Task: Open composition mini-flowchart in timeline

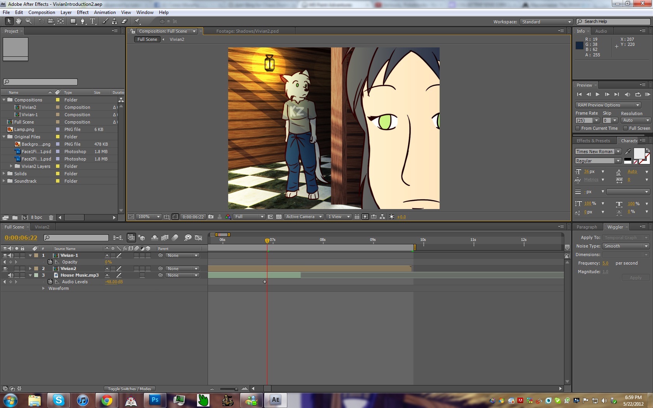Action: click(117, 237)
